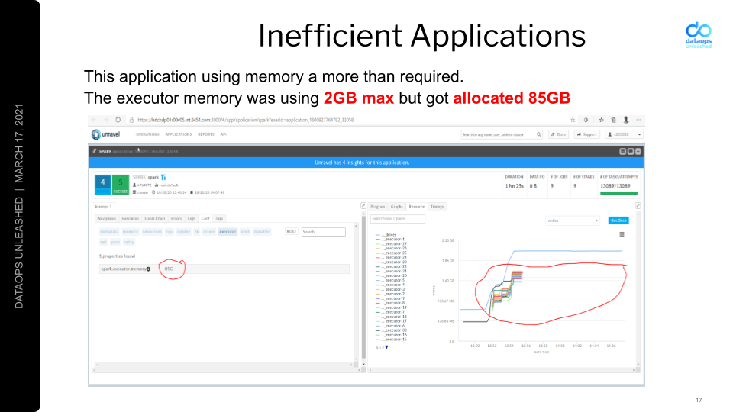
Task: Click the Unravel insights blue banner
Action: pyautogui.click(x=366, y=163)
